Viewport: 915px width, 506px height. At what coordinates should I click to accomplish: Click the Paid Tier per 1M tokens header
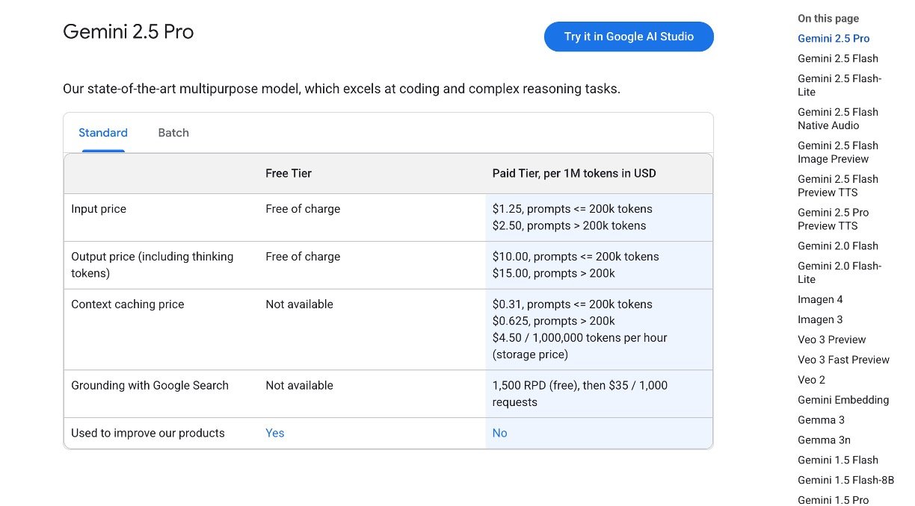click(x=574, y=173)
